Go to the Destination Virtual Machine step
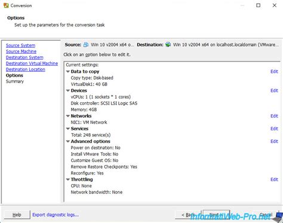 tap(32, 63)
